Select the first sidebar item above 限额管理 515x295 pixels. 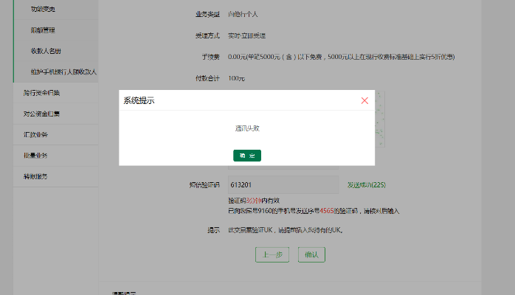click(x=43, y=10)
